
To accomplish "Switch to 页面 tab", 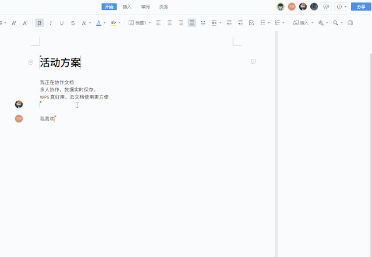I will coord(164,7).
